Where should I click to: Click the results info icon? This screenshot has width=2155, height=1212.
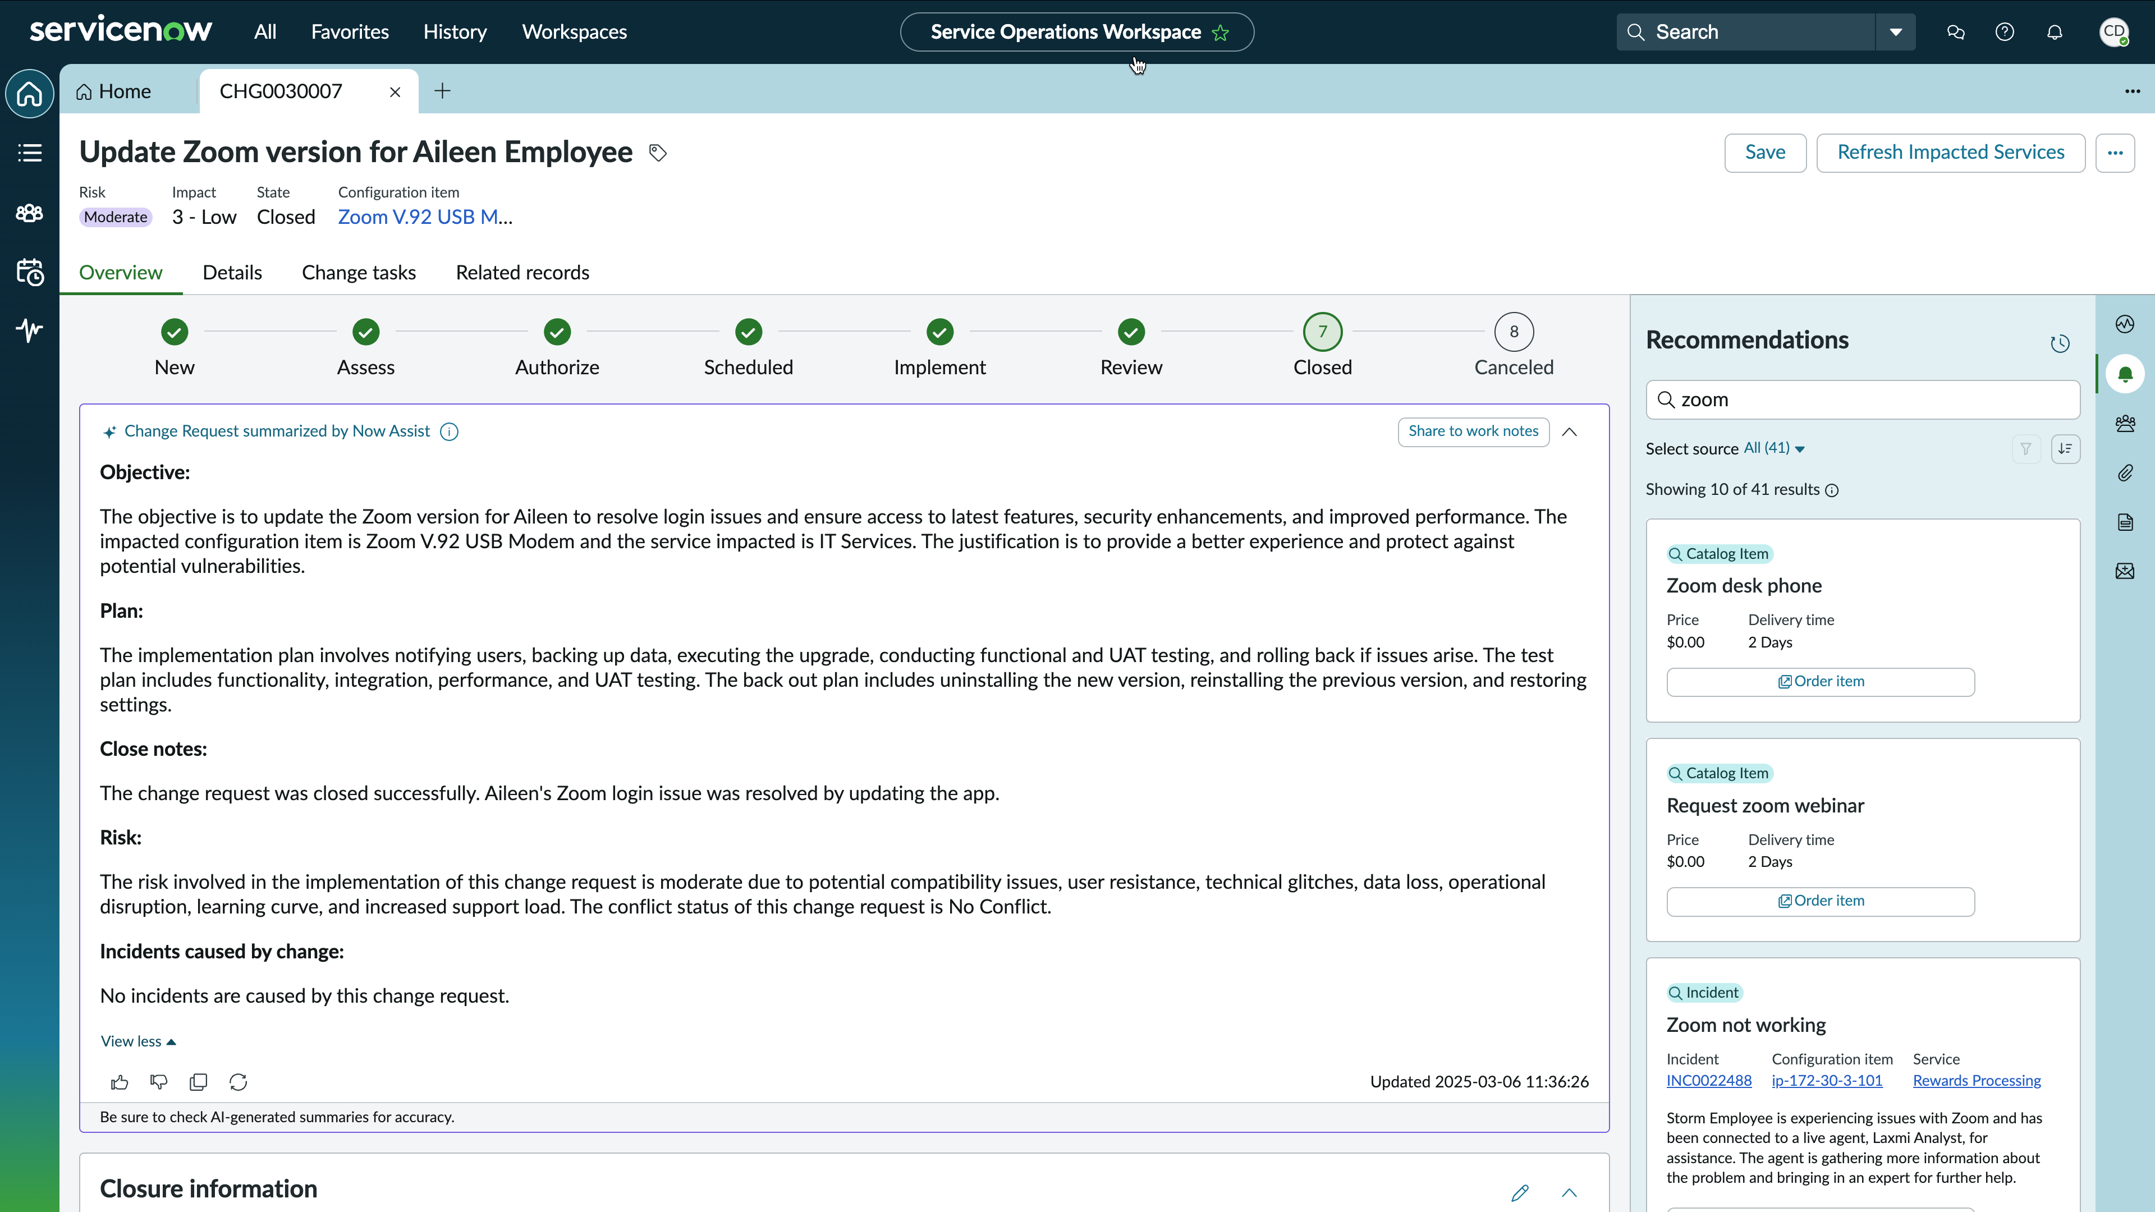(1832, 490)
